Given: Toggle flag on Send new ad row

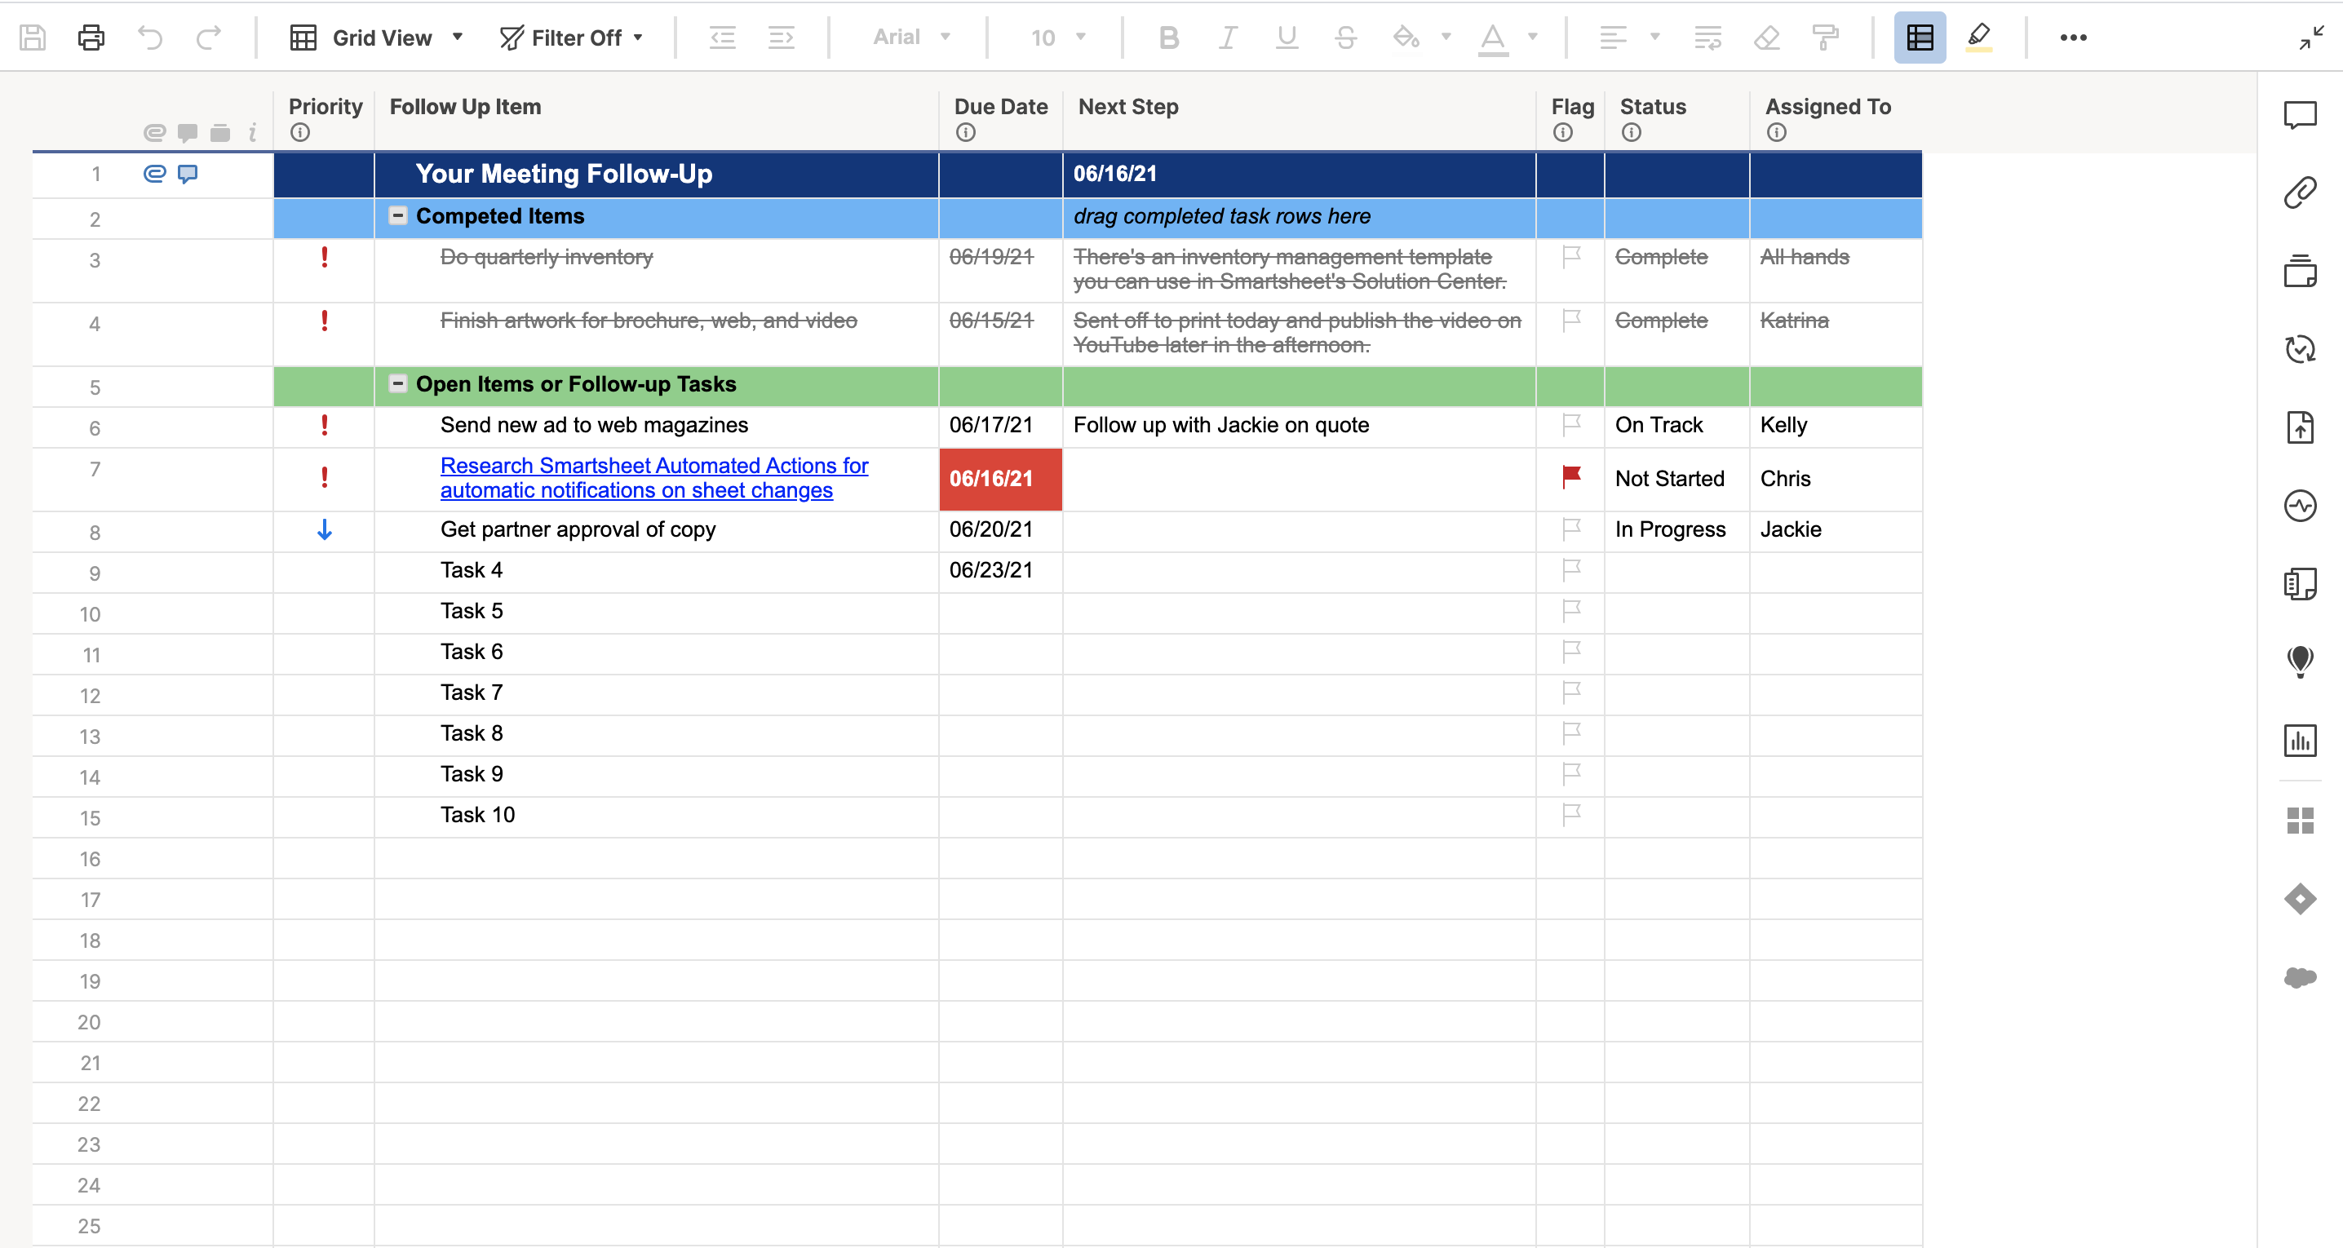Looking at the screenshot, I should [1570, 425].
